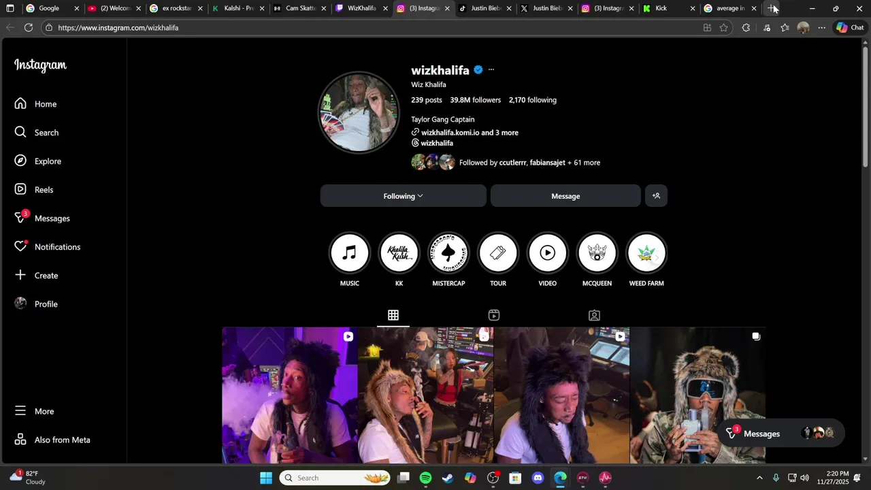Select the reels tab on profile
Viewport: 871px width, 490px height.
(x=494, y=315)
